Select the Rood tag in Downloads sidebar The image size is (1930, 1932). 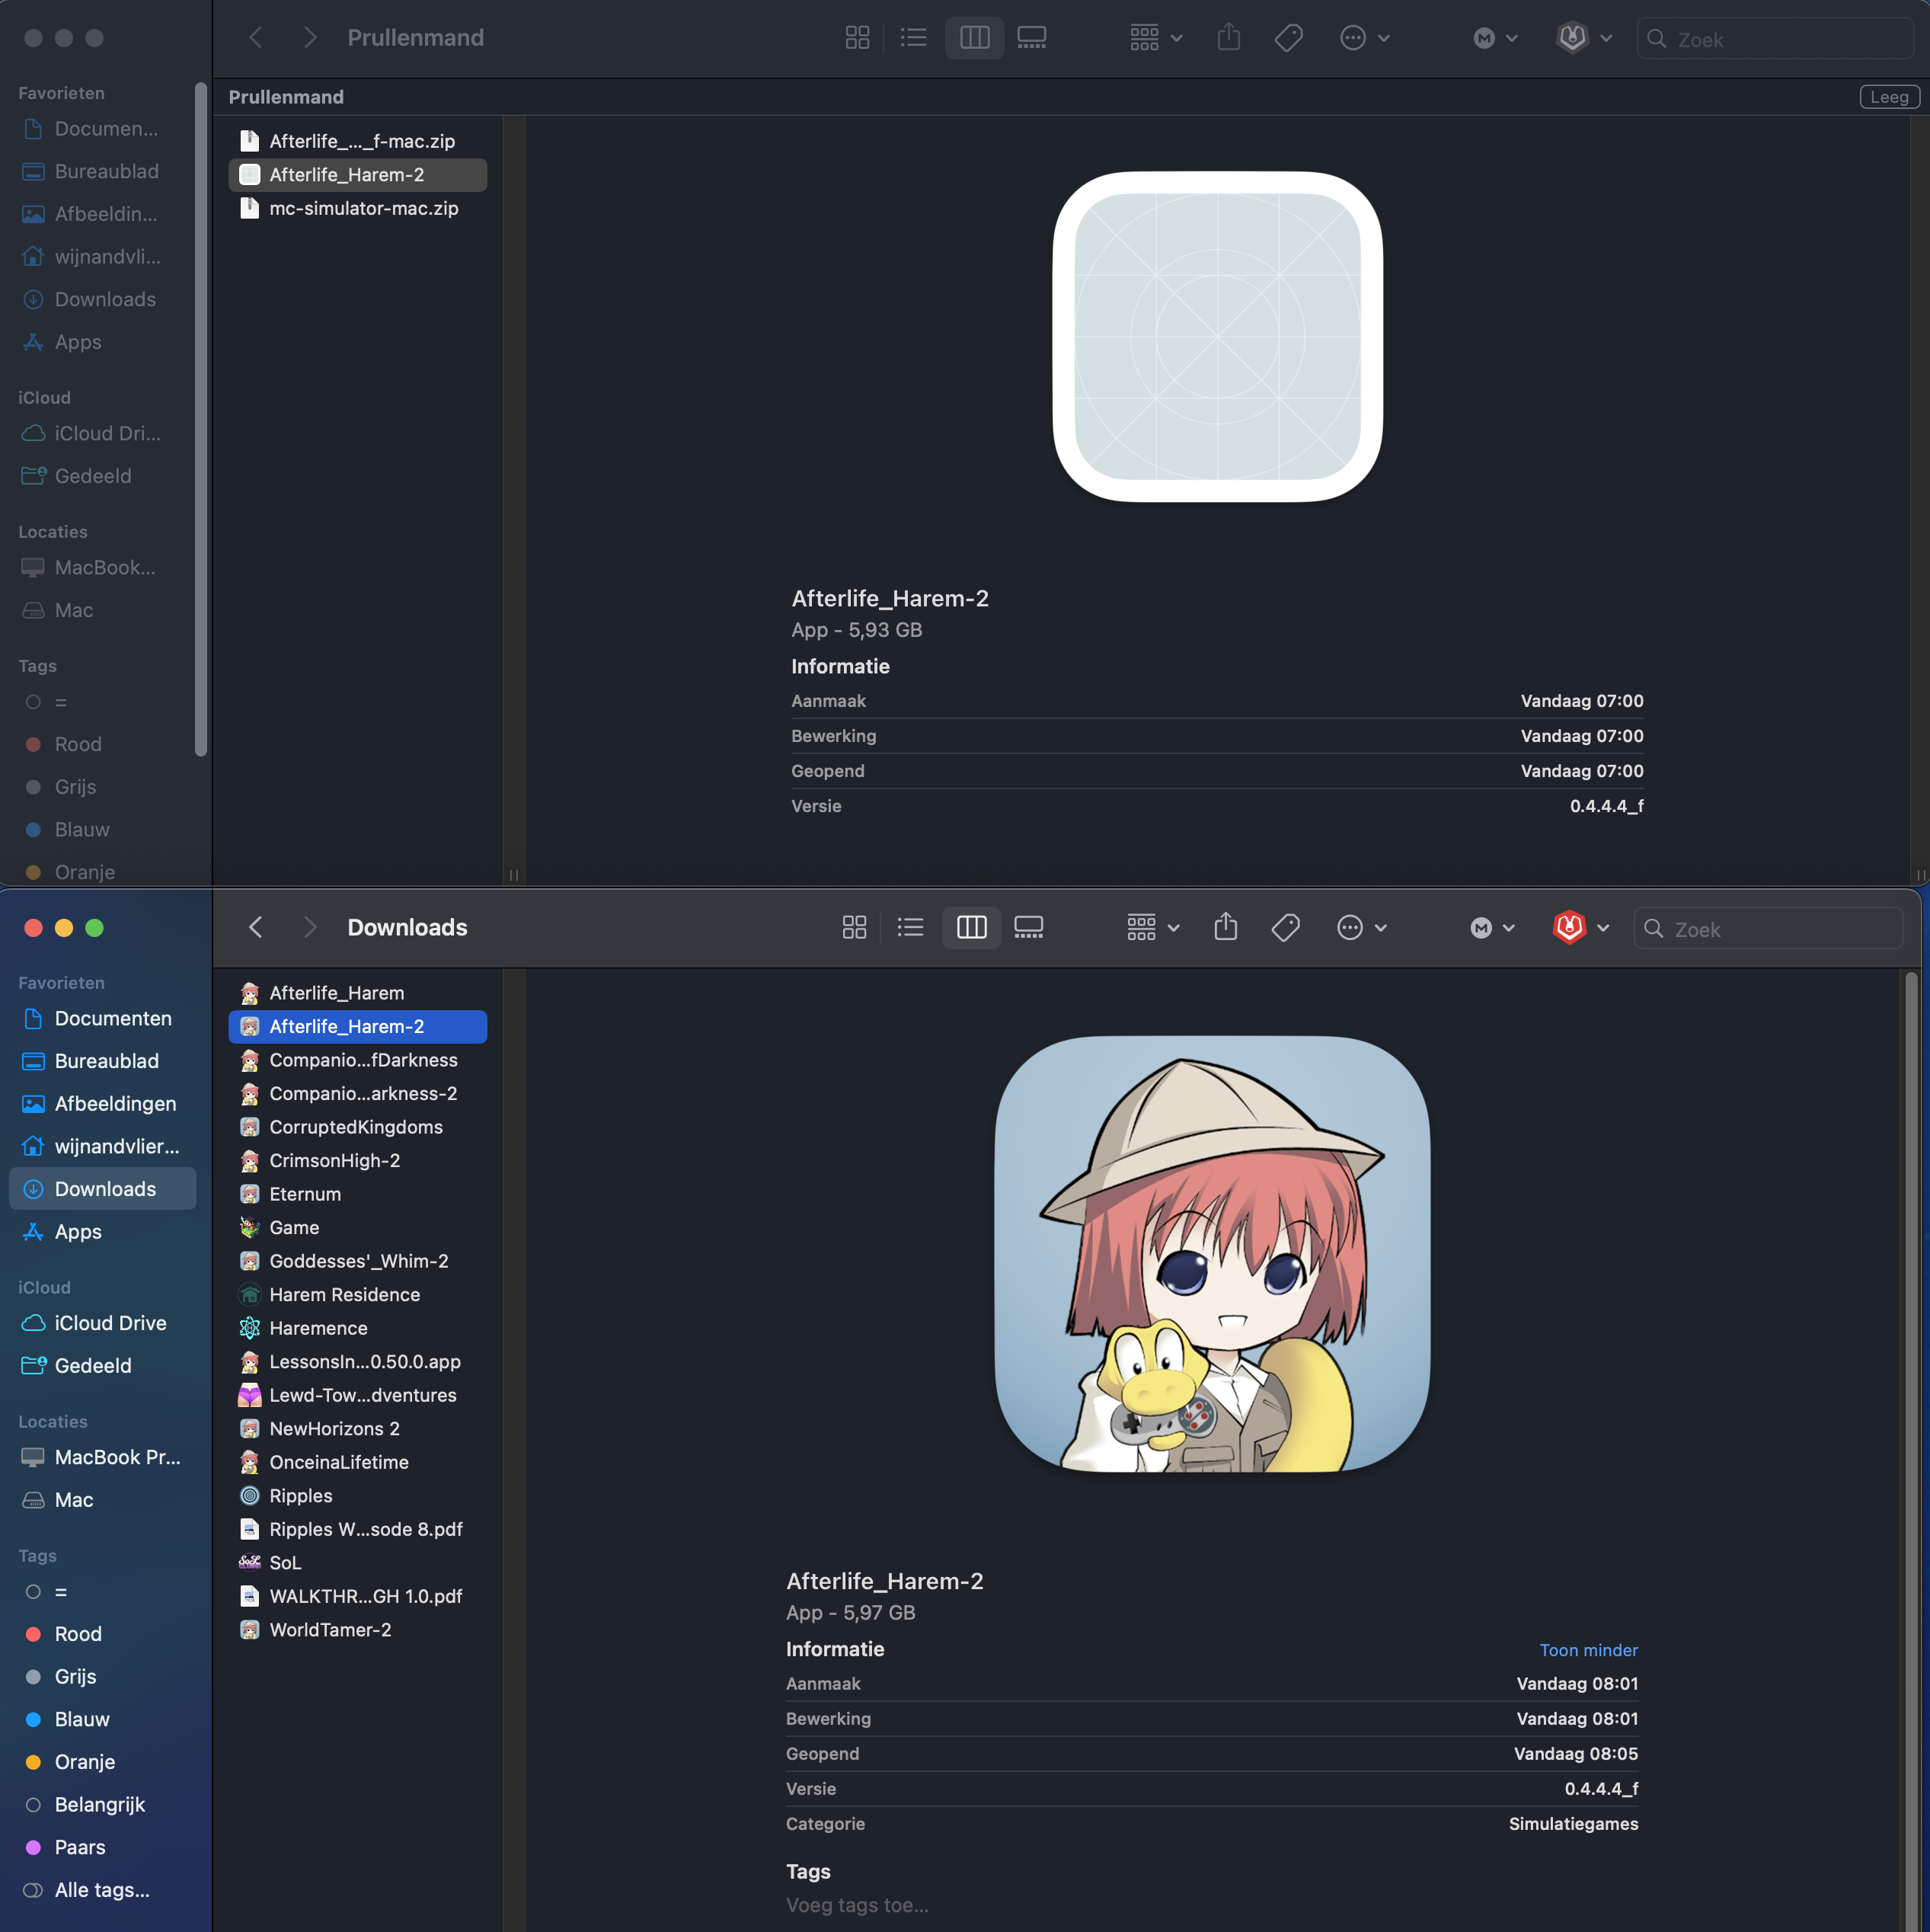102,1634
